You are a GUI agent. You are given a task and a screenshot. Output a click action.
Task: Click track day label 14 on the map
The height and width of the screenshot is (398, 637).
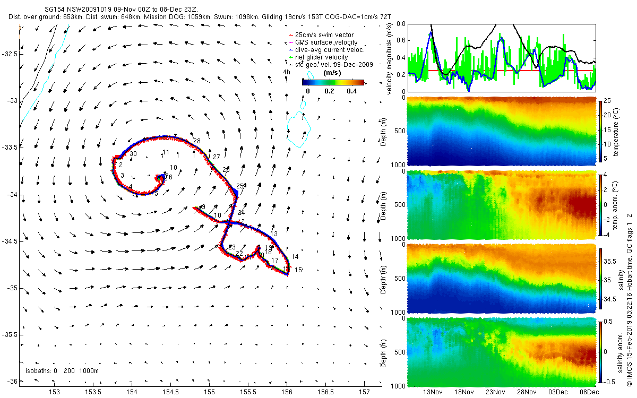pos(295,257)
